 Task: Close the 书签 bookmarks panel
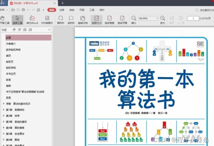pos(49,30)
